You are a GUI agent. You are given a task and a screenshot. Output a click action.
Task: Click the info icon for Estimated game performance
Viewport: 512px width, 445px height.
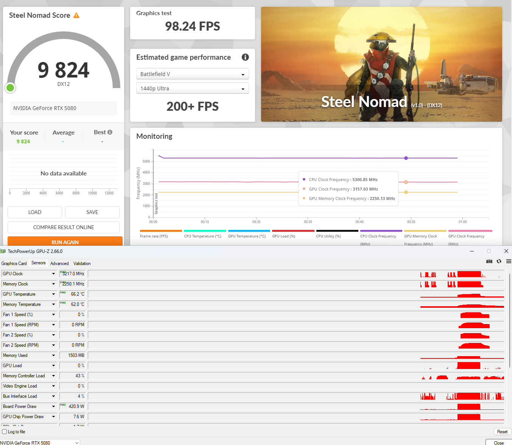[245, 57]
